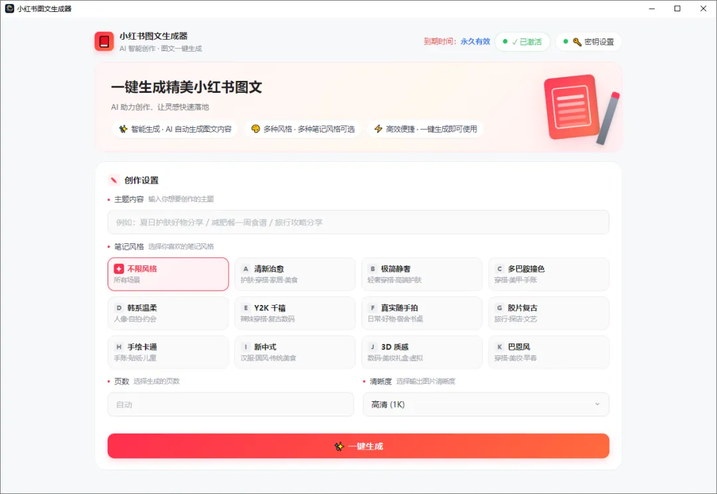Screen dimensions: 717x494
Task: Maximize the 小红书图文生成器 window
Action: (x=677, y=8)
